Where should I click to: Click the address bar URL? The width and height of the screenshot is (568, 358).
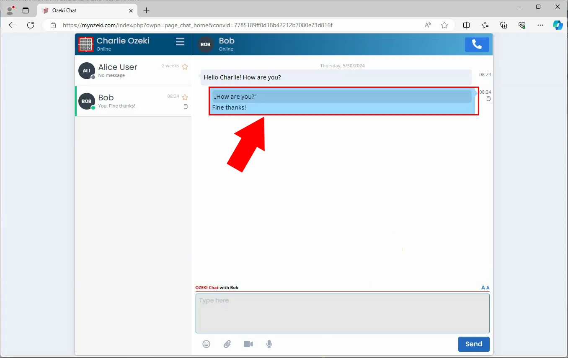[x=197, y=25]
